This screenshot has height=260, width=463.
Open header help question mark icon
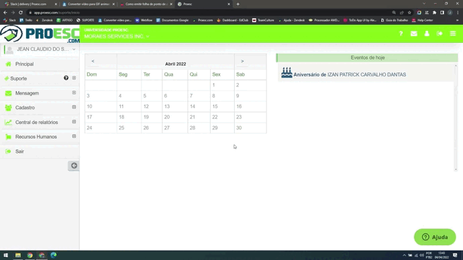(401, 34)
